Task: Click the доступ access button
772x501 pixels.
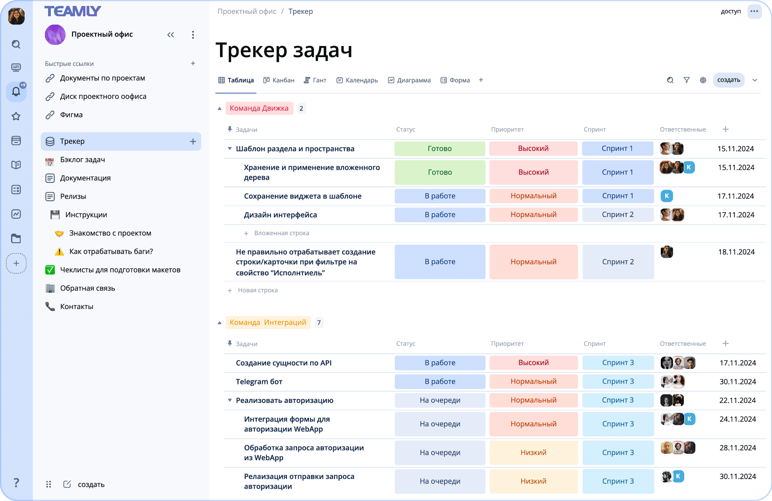Action: pos(731,12)
